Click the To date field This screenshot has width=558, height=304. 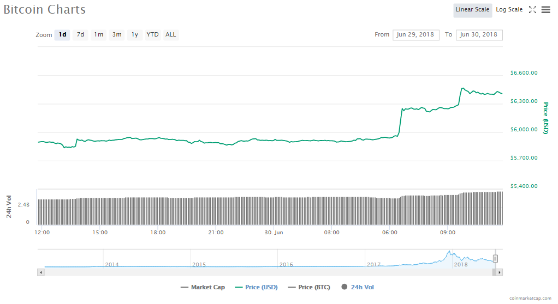pos(479,35)
